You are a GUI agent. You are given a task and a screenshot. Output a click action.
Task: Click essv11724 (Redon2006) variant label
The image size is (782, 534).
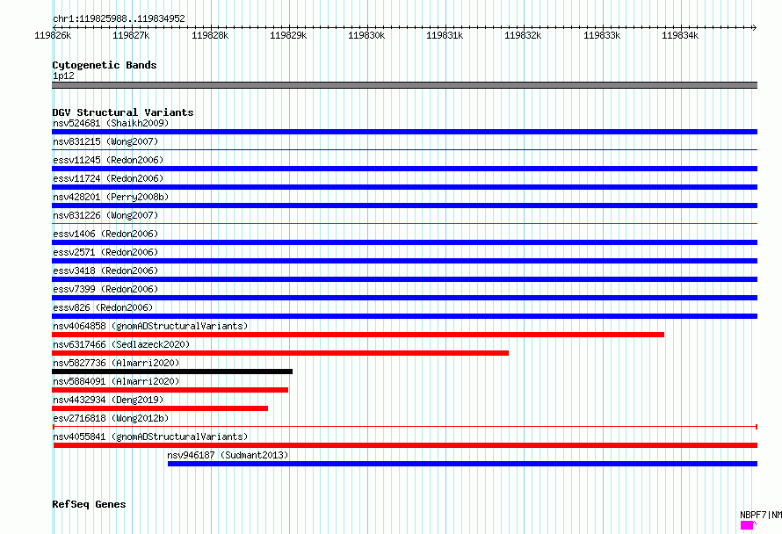tap(108, 178)
